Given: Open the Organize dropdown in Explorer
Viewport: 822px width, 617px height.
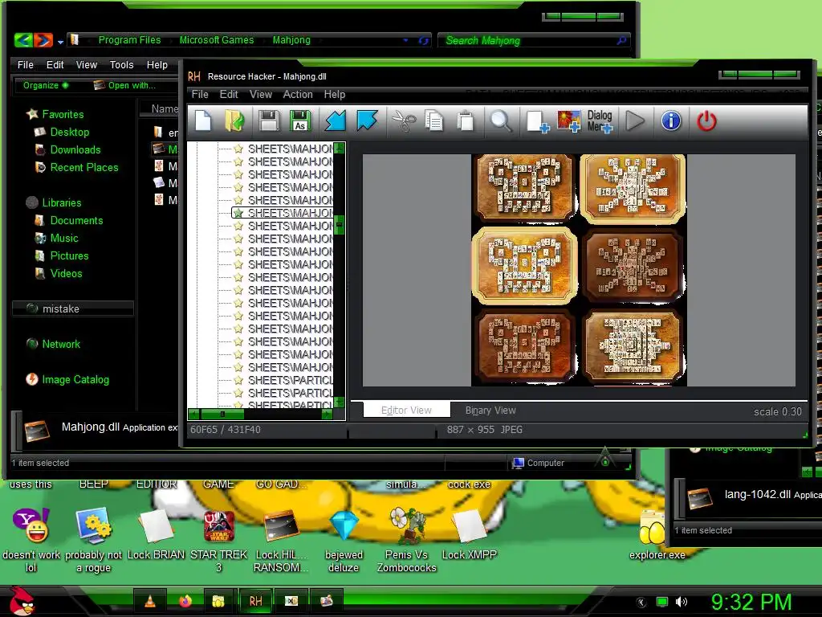Looking at the screenshot, I should (46, 85).
